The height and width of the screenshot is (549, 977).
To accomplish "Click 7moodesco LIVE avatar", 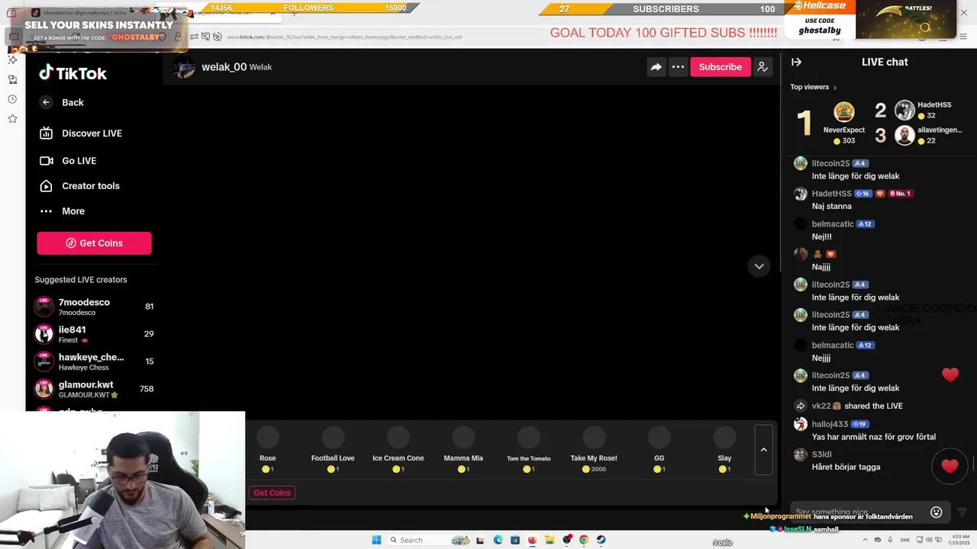I will click(44, 307).
